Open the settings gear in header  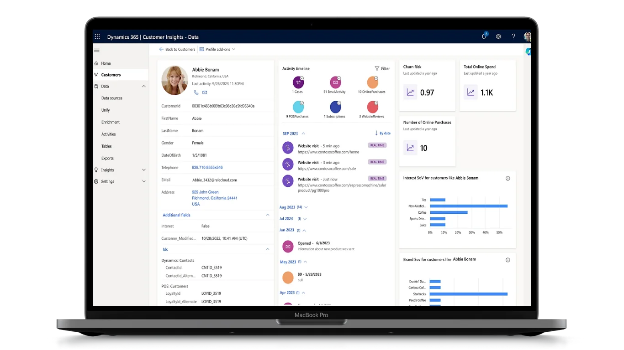point(499,37)
